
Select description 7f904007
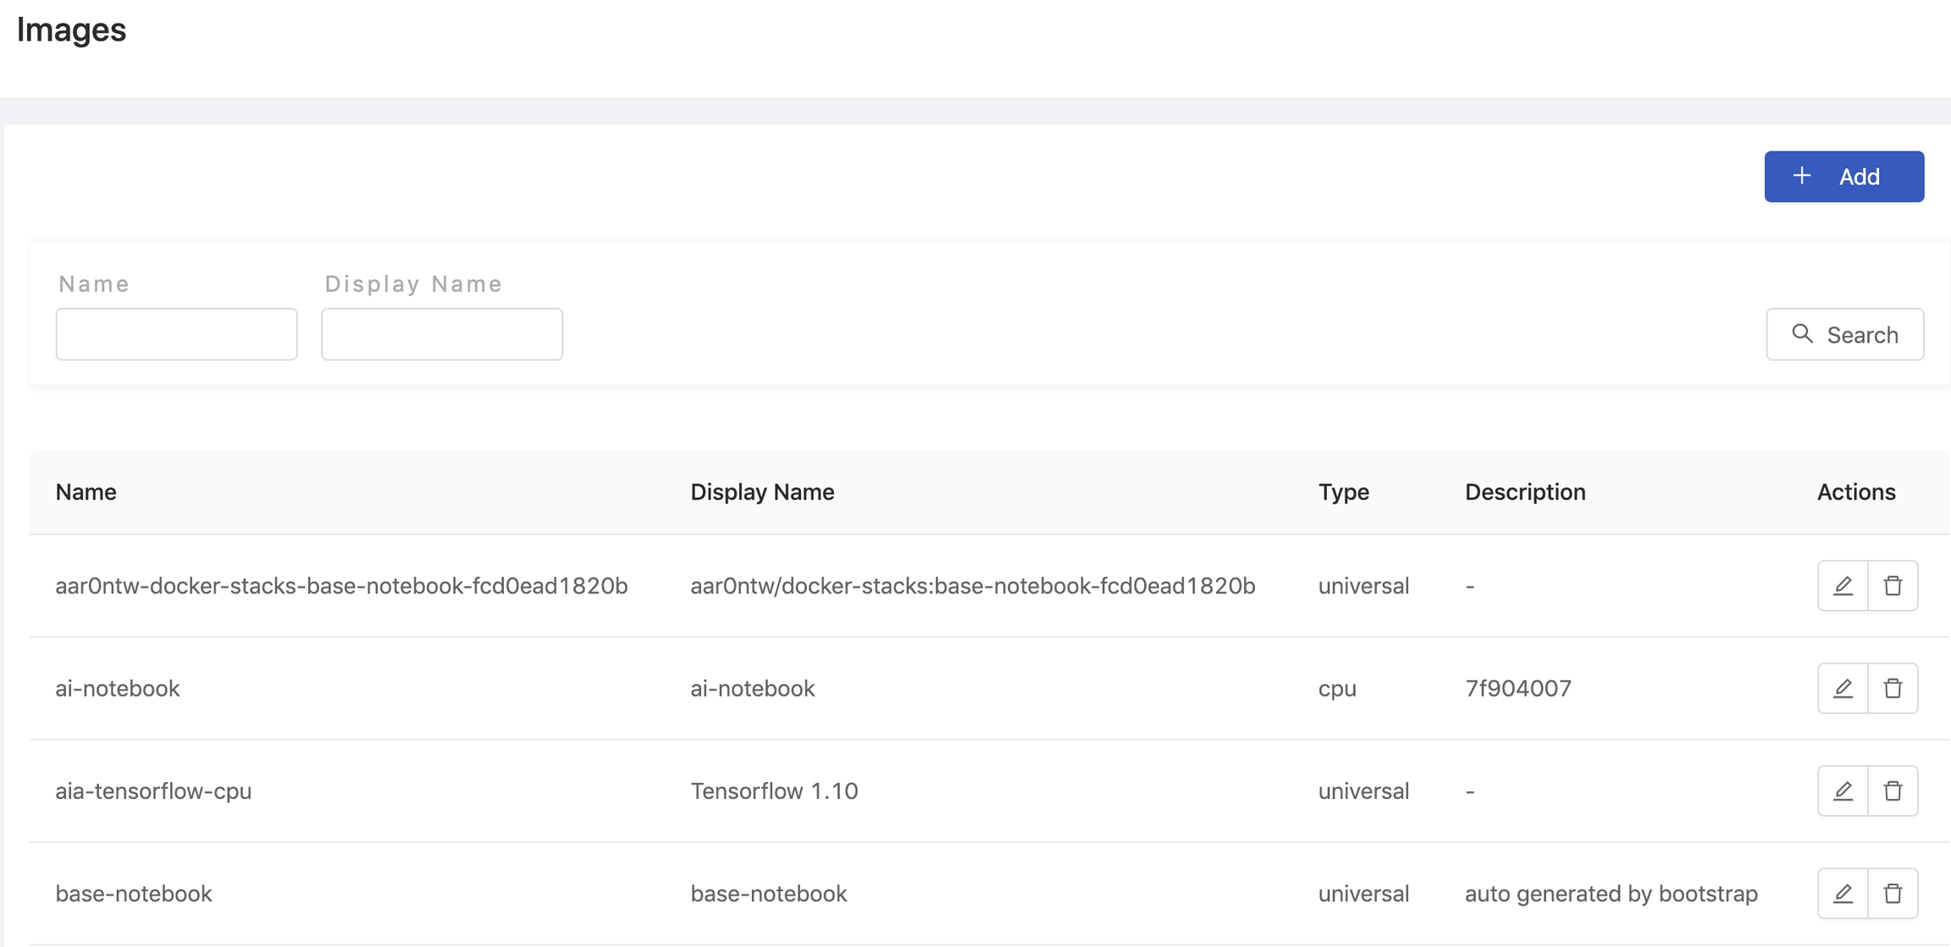point(1518,688)
